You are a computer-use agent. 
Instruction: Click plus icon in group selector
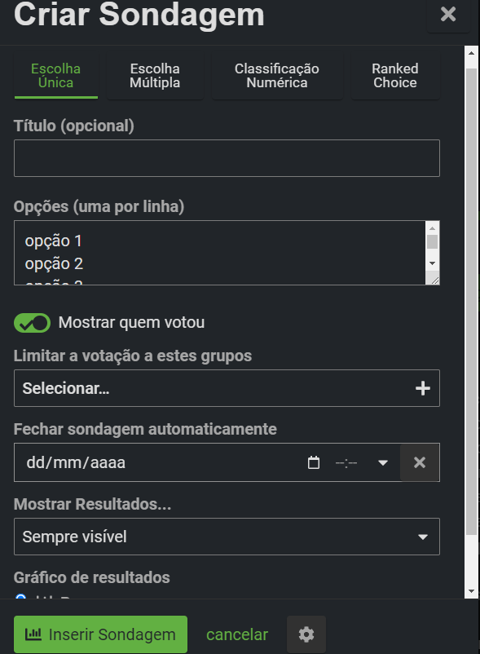[422, 388]
